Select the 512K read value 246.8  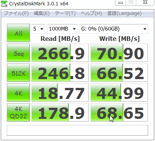click(x=60, y=73)
